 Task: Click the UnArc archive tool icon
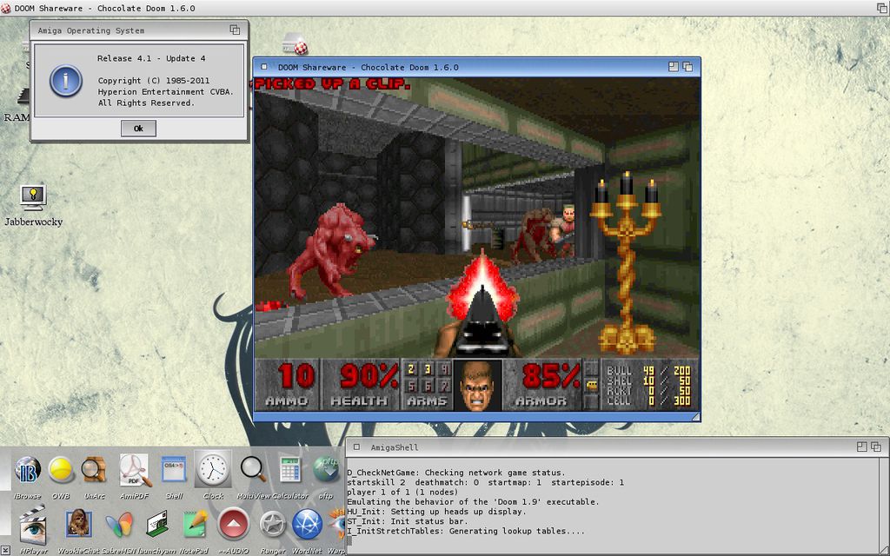pyautogui.click(x=94, y=470)
